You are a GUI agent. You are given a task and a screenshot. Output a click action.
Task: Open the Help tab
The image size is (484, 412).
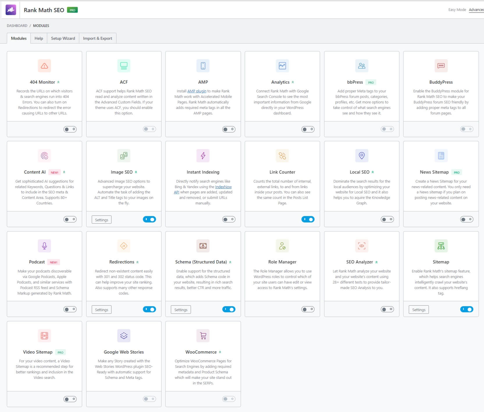coord(39,38)
